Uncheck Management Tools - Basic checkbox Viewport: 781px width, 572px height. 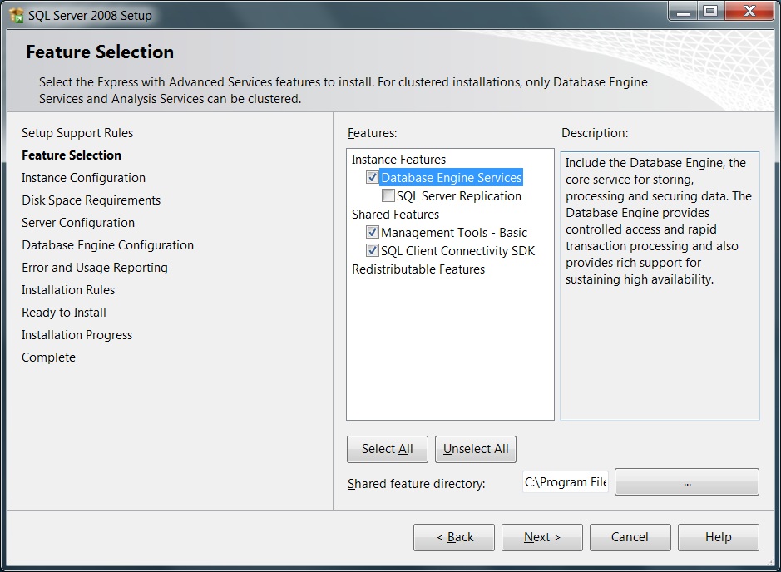tap(372, 233)
